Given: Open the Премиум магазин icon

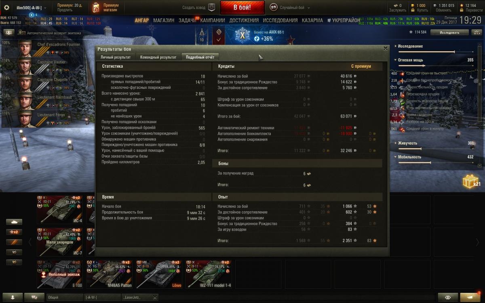Looking at the screenshot, I should 96,8.
